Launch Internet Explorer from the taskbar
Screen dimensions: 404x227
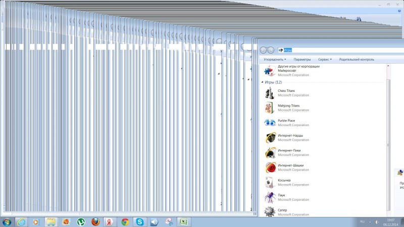[21, 222]
